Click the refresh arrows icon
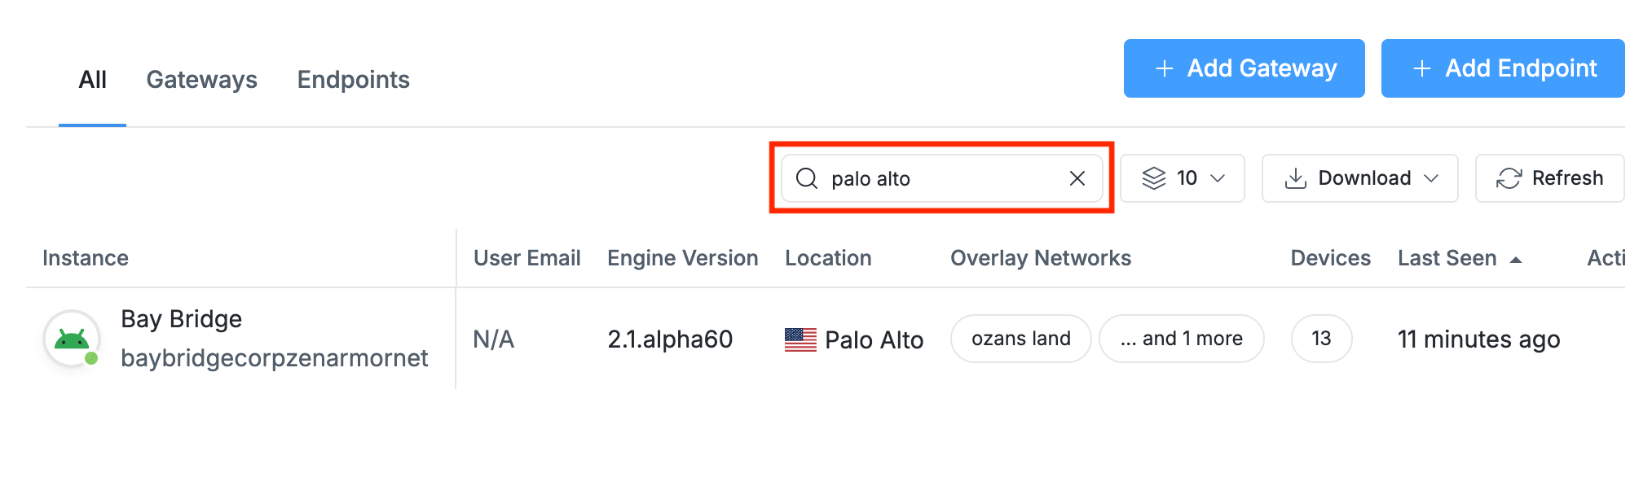This screenshot has height=486, width=1652. [1509, 178]
